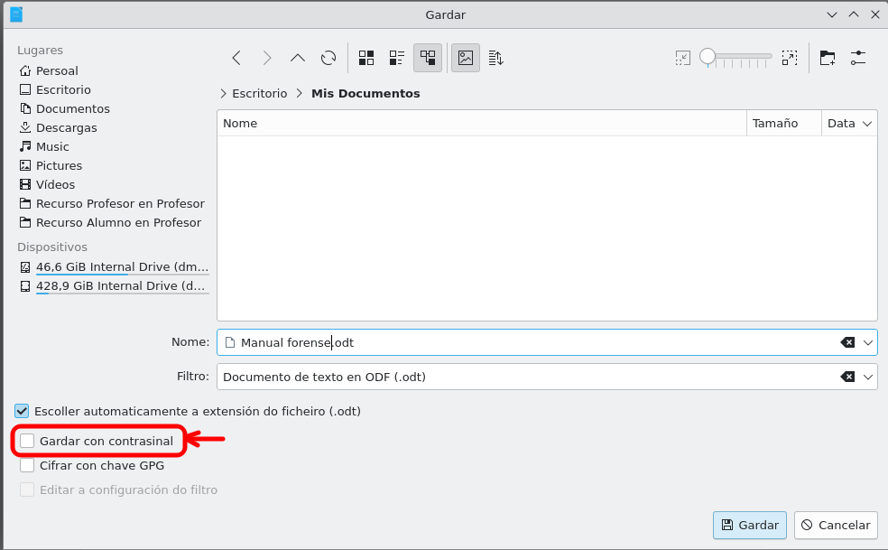Click the Gardar save button

point(750,525)
